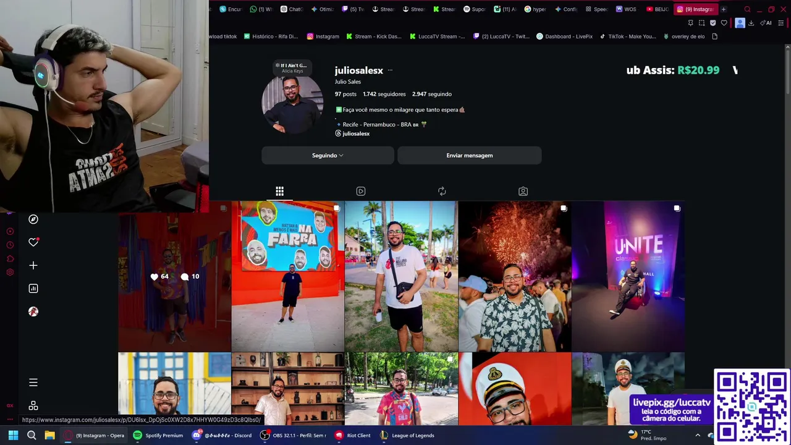Switch to the tagged photos tab
Screen dimensions: 791x445
coord(523,191)
